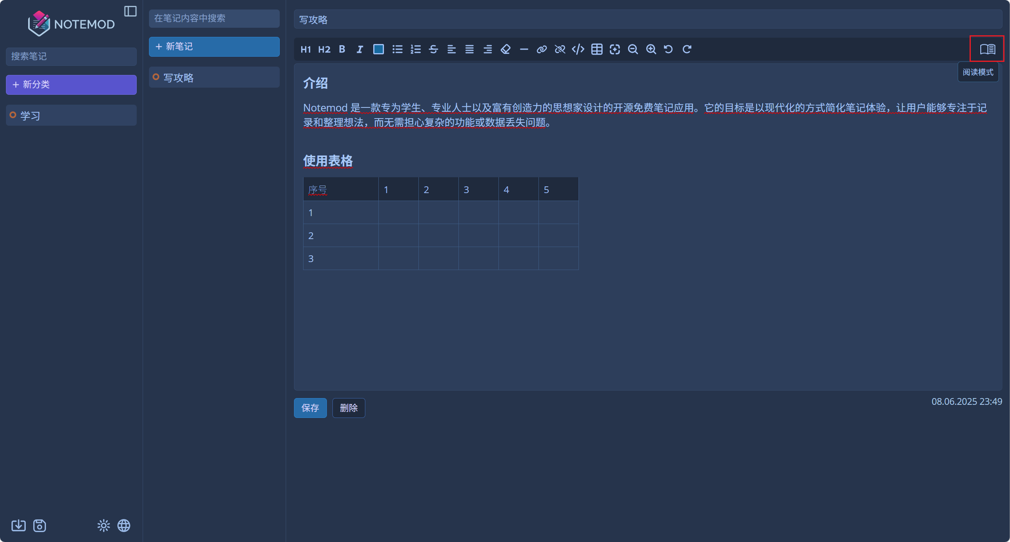
Task: Switch to reading mode with book icon
Action: point(987,49)
